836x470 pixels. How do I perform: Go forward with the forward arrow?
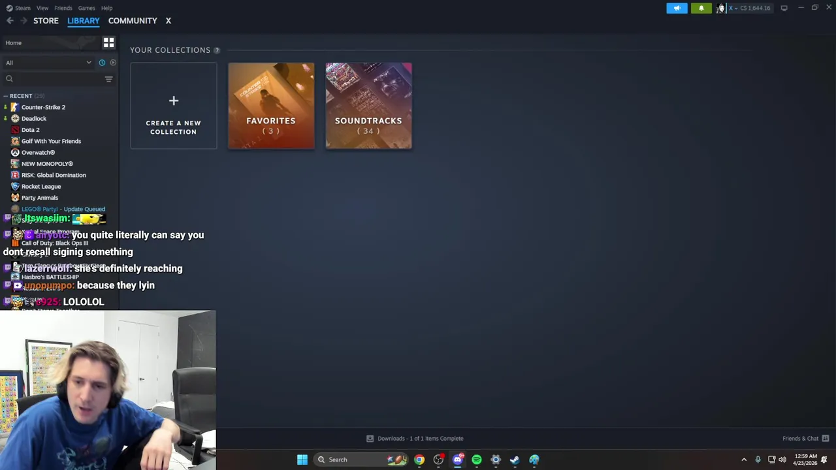click(24, 21)
